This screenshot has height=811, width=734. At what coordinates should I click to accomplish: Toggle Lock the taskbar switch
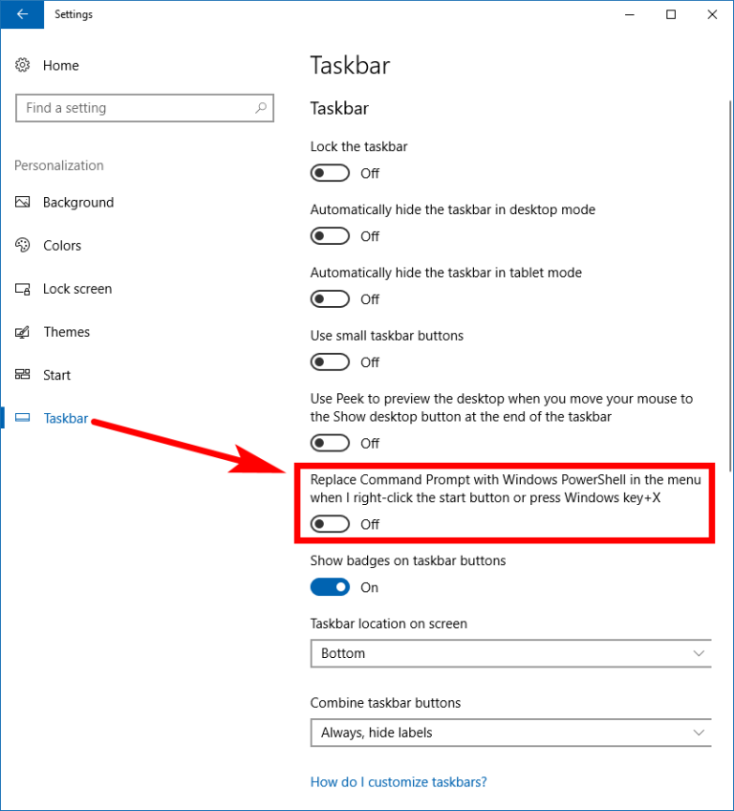tap(330, 173)
